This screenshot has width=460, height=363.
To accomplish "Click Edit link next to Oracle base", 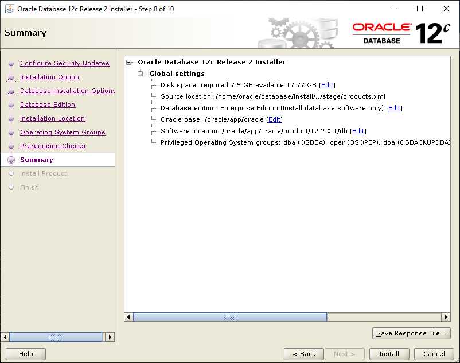I will click(x=274, y=119).
